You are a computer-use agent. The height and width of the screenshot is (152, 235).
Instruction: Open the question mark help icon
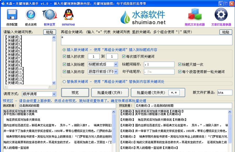point(31,15)
